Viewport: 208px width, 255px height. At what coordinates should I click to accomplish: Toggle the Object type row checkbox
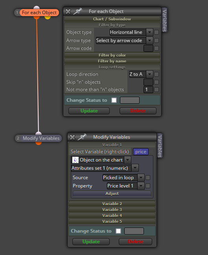pos(156,32)
